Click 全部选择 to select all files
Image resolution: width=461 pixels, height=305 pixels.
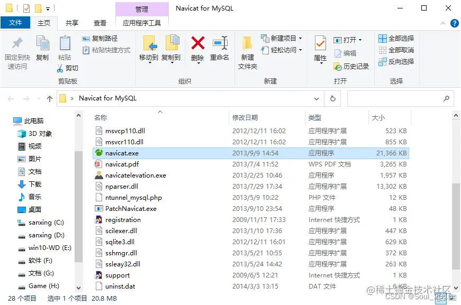pyautogui.click(x=396, y=39)
